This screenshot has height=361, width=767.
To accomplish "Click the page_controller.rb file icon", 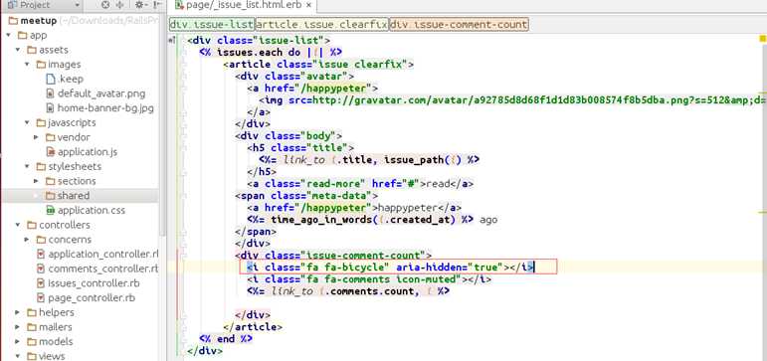I will tap(41, 298).
